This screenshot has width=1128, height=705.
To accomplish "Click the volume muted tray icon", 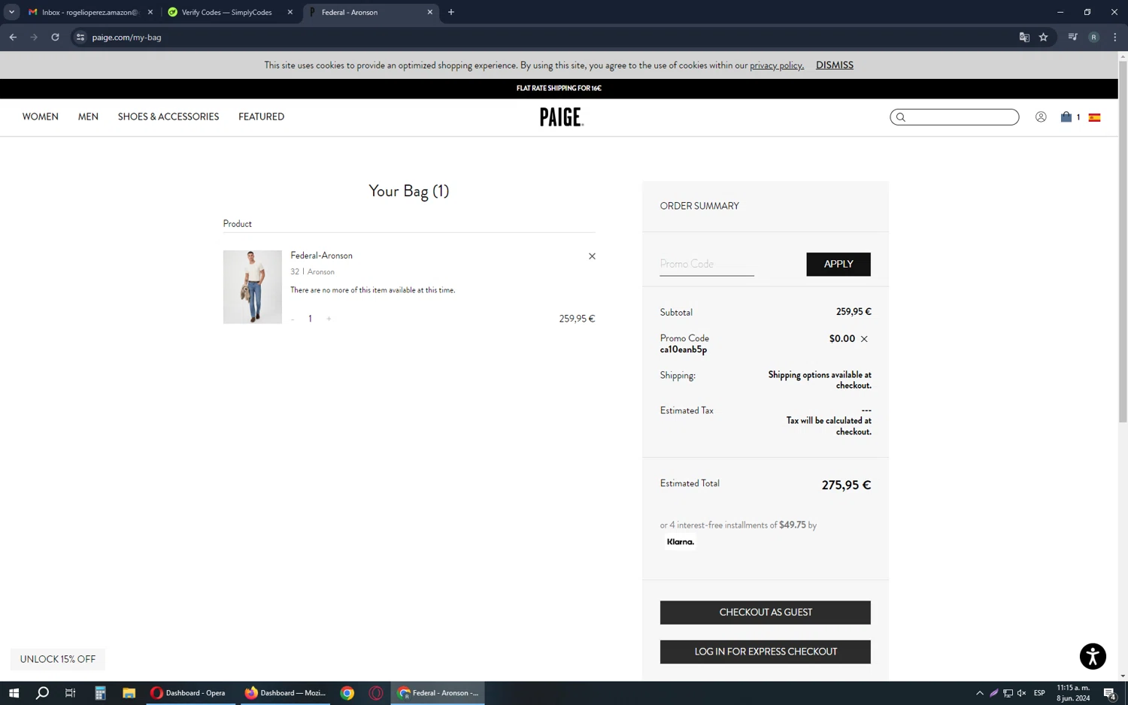I will tap(1021, 693).
